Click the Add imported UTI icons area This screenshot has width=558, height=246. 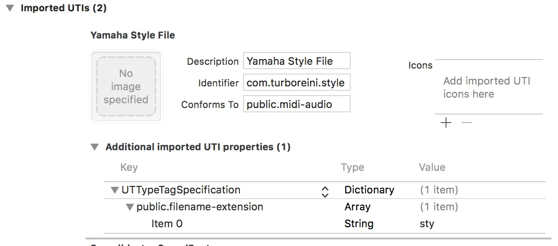pyautogui.click(x=487, y=87)
